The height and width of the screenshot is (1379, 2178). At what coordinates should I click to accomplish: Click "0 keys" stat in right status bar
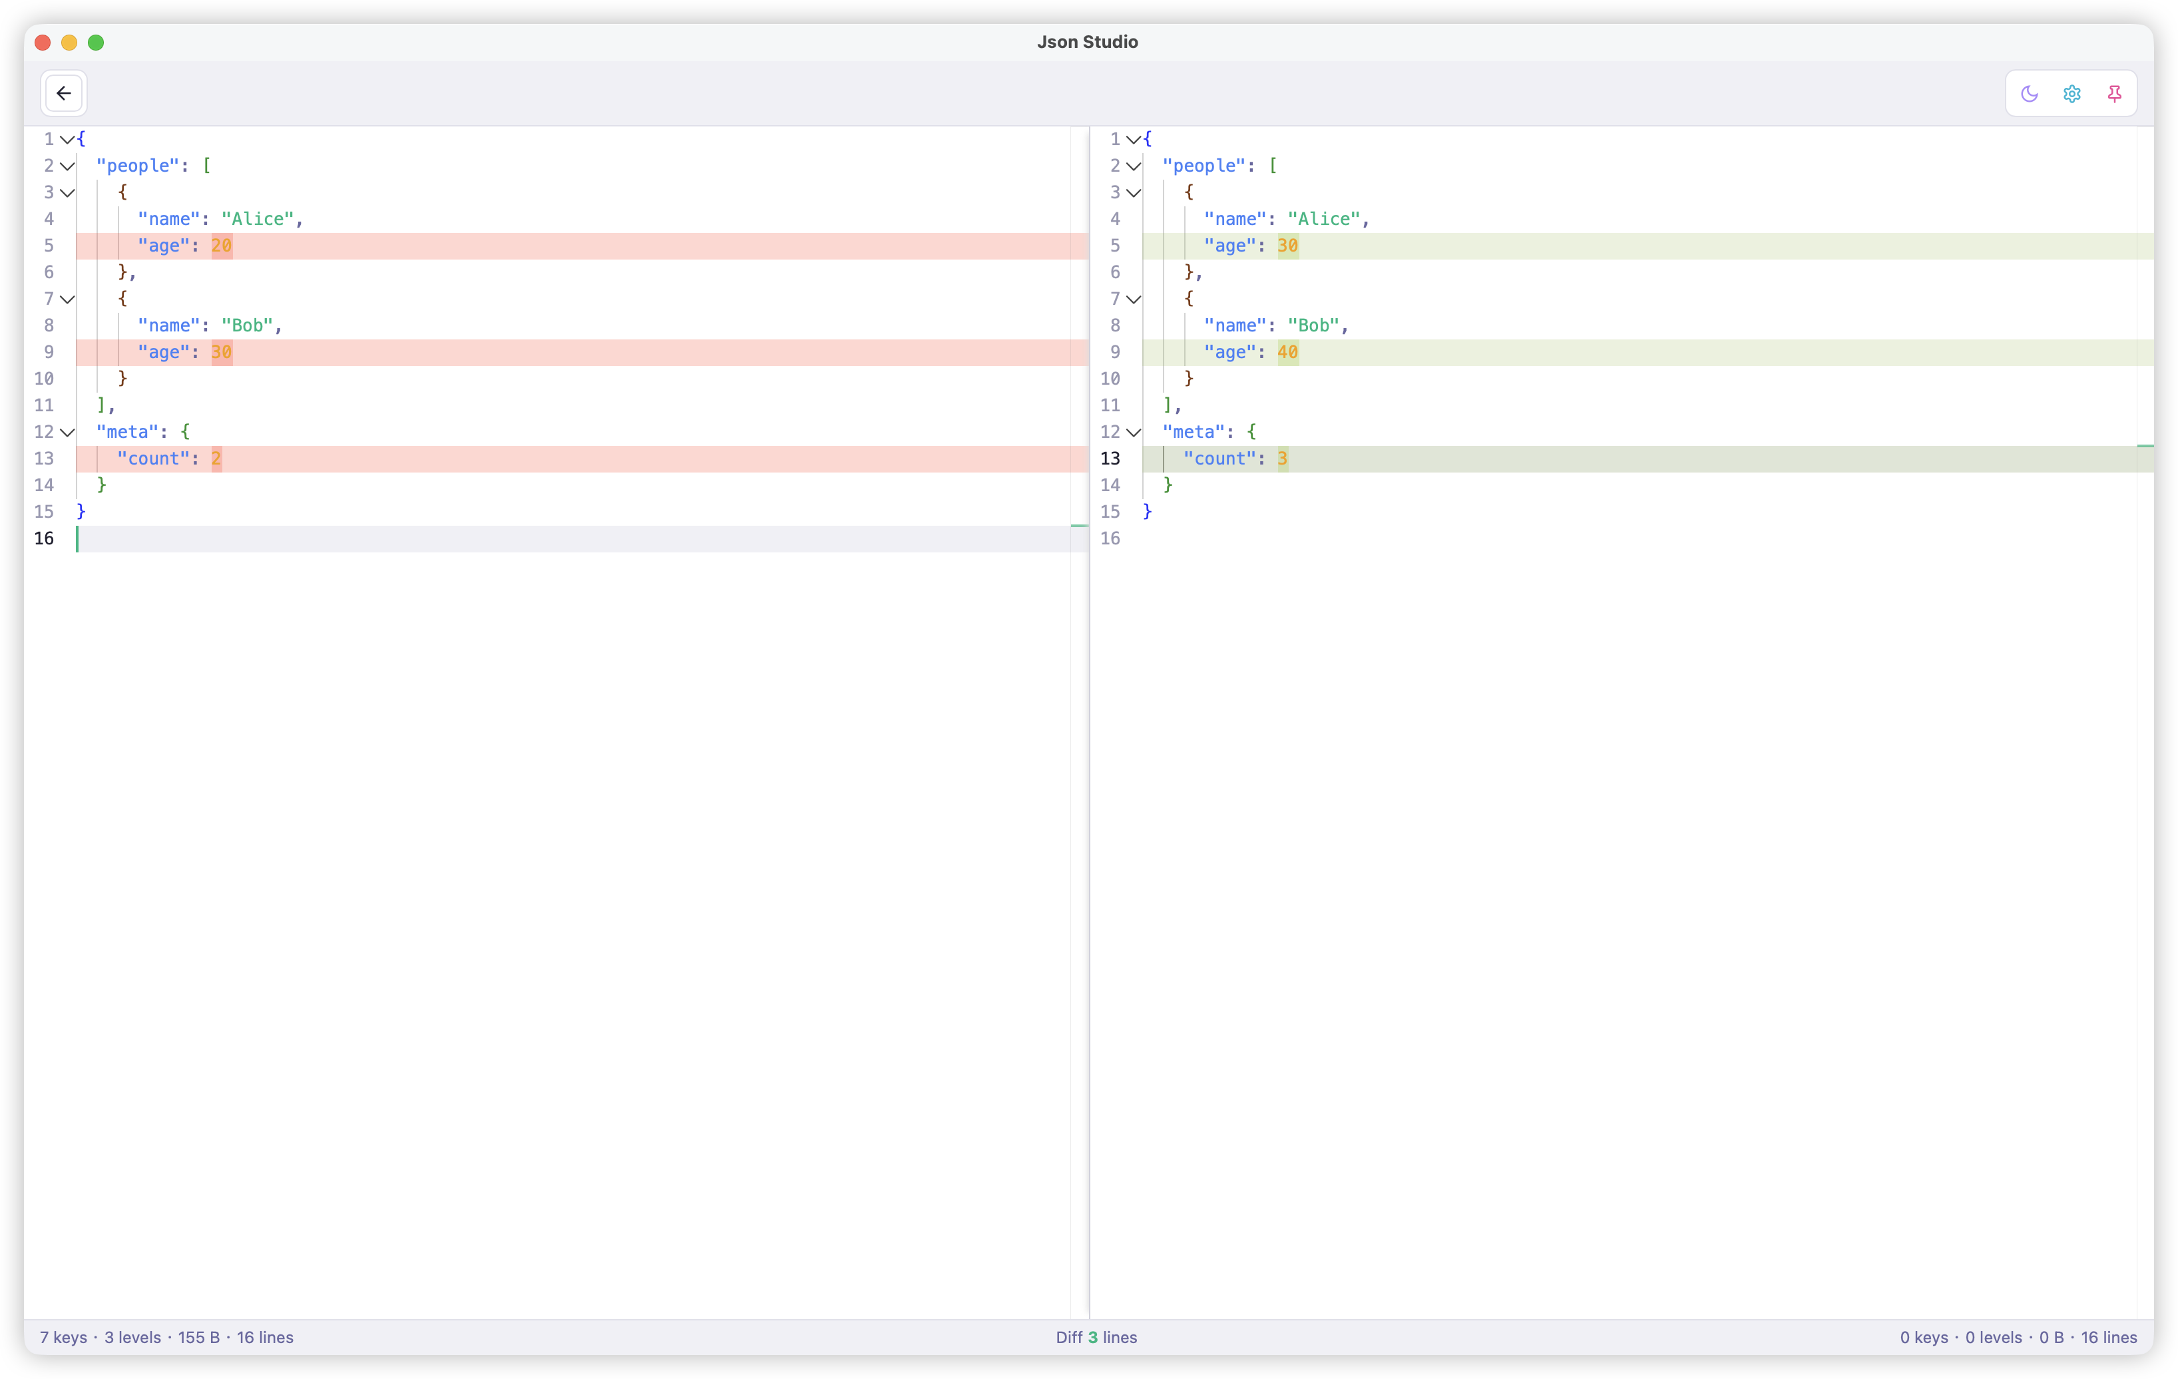click(1924, 1338)
